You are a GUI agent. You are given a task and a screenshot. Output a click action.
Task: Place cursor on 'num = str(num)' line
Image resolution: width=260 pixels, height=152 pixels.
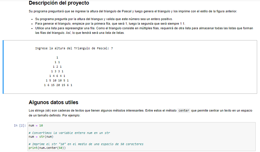pyautogui.click(x=41, y=137)
